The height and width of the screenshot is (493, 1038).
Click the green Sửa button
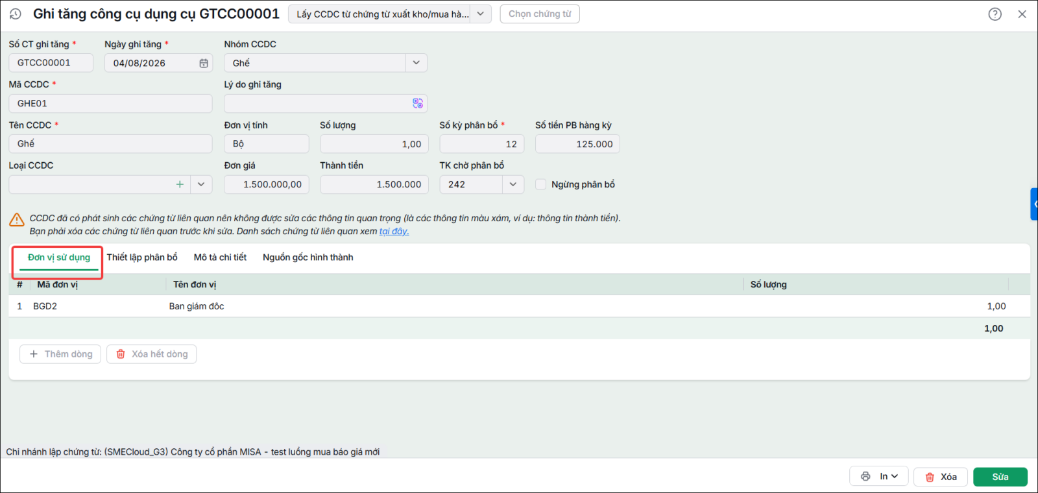tap(1000, 477)
